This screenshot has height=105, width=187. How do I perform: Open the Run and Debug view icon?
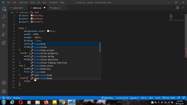(x=4, y=34)
